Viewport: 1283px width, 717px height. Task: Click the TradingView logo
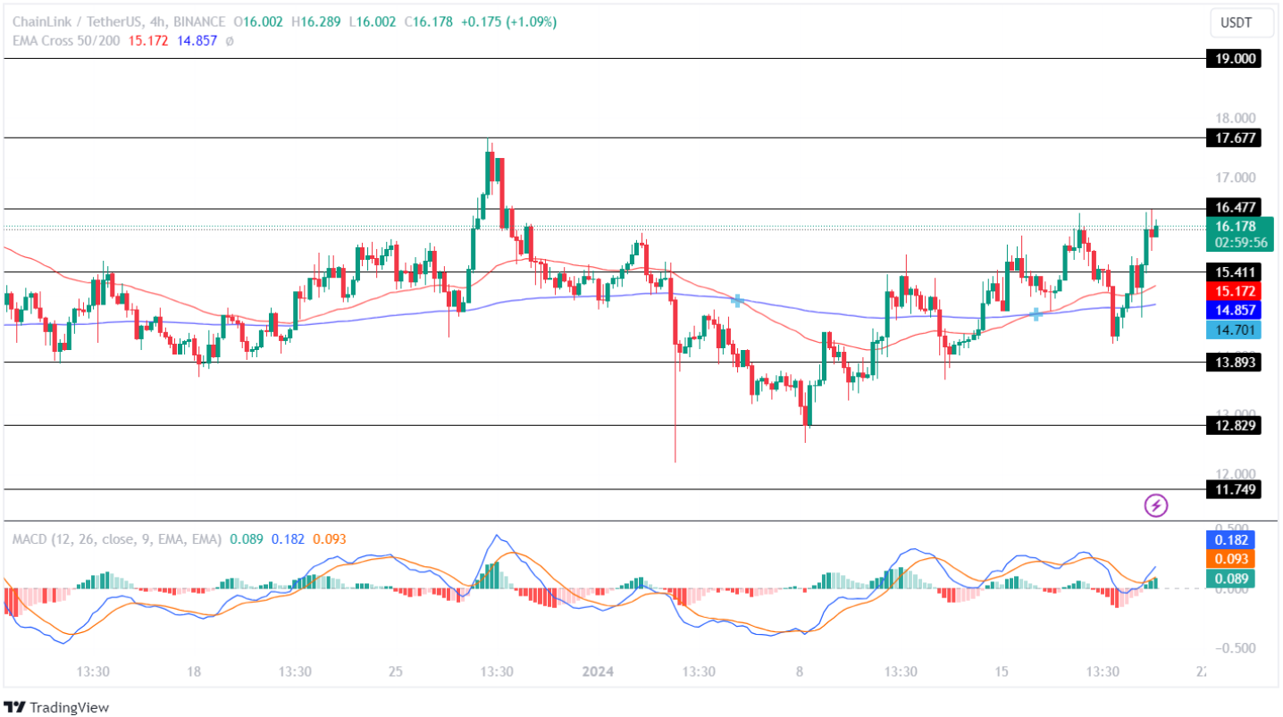56,707
